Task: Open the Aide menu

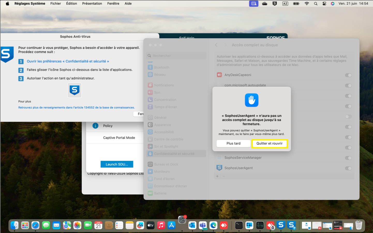Action: pyautogui.click(x=128, y=4)
